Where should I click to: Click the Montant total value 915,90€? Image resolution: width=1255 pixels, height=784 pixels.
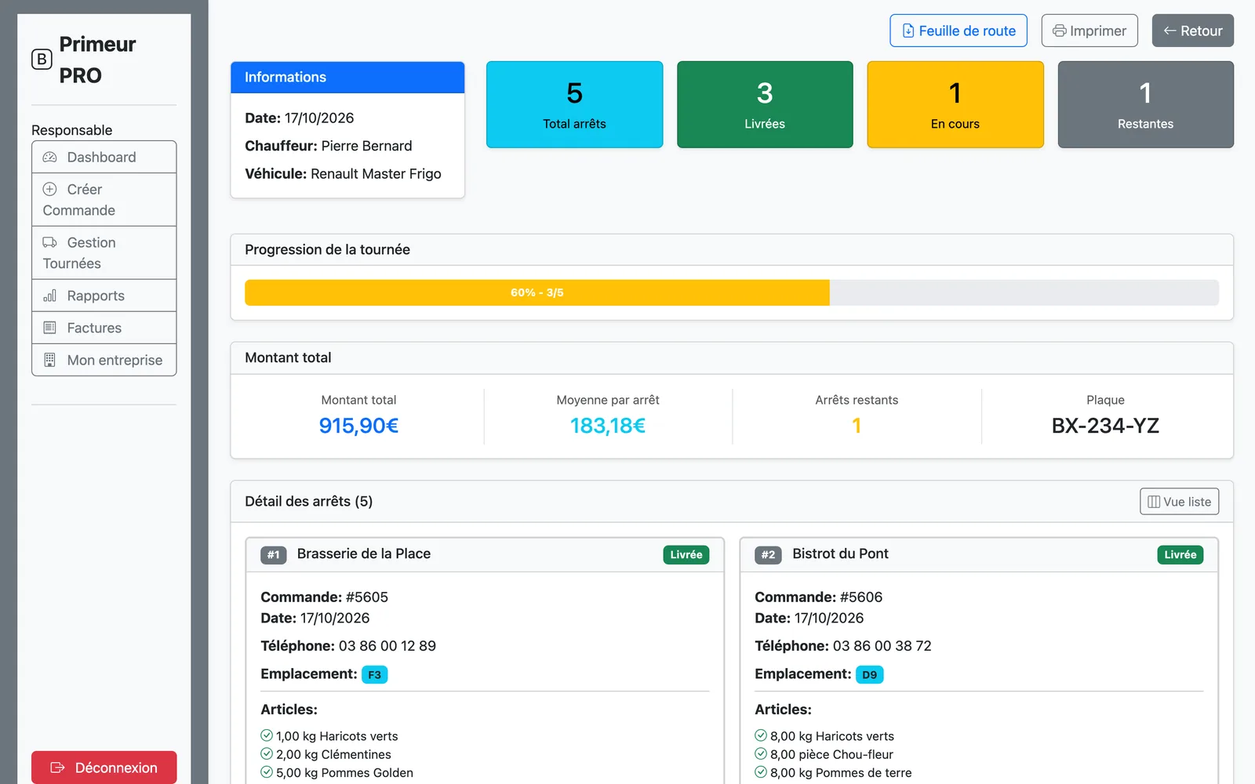tap(358, 426)
